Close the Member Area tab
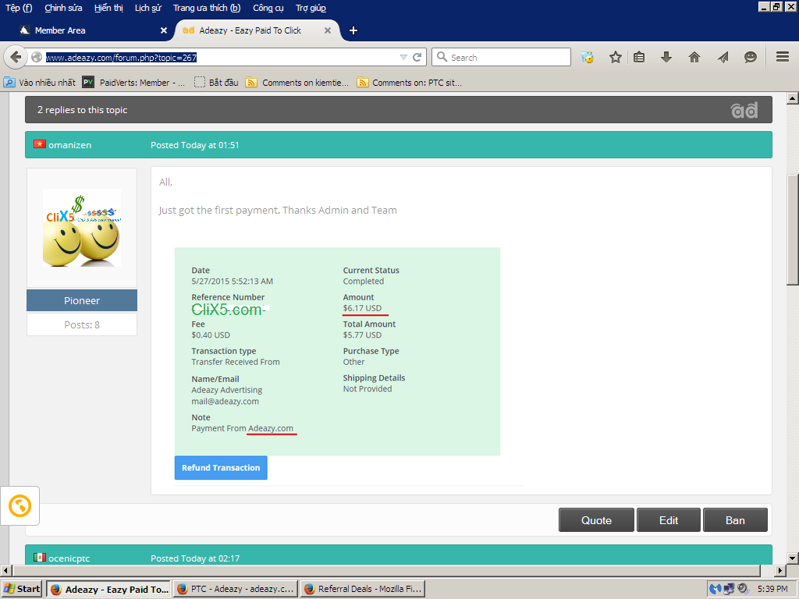Screen dimensions: 799x599 164,30
